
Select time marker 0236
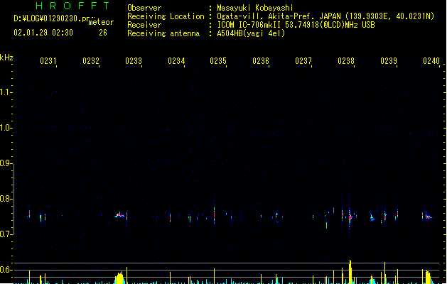261,61
